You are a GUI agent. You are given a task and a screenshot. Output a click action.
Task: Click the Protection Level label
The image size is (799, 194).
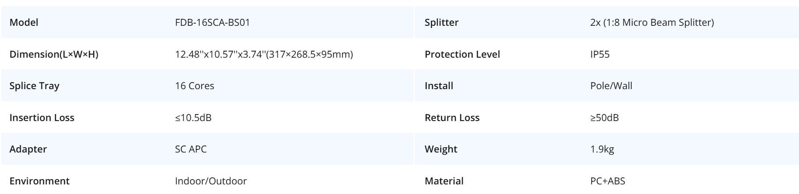tap(462, 54)
